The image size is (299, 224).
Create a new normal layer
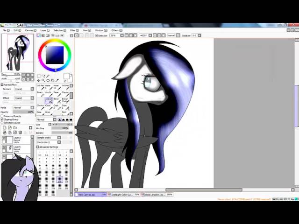5,127
